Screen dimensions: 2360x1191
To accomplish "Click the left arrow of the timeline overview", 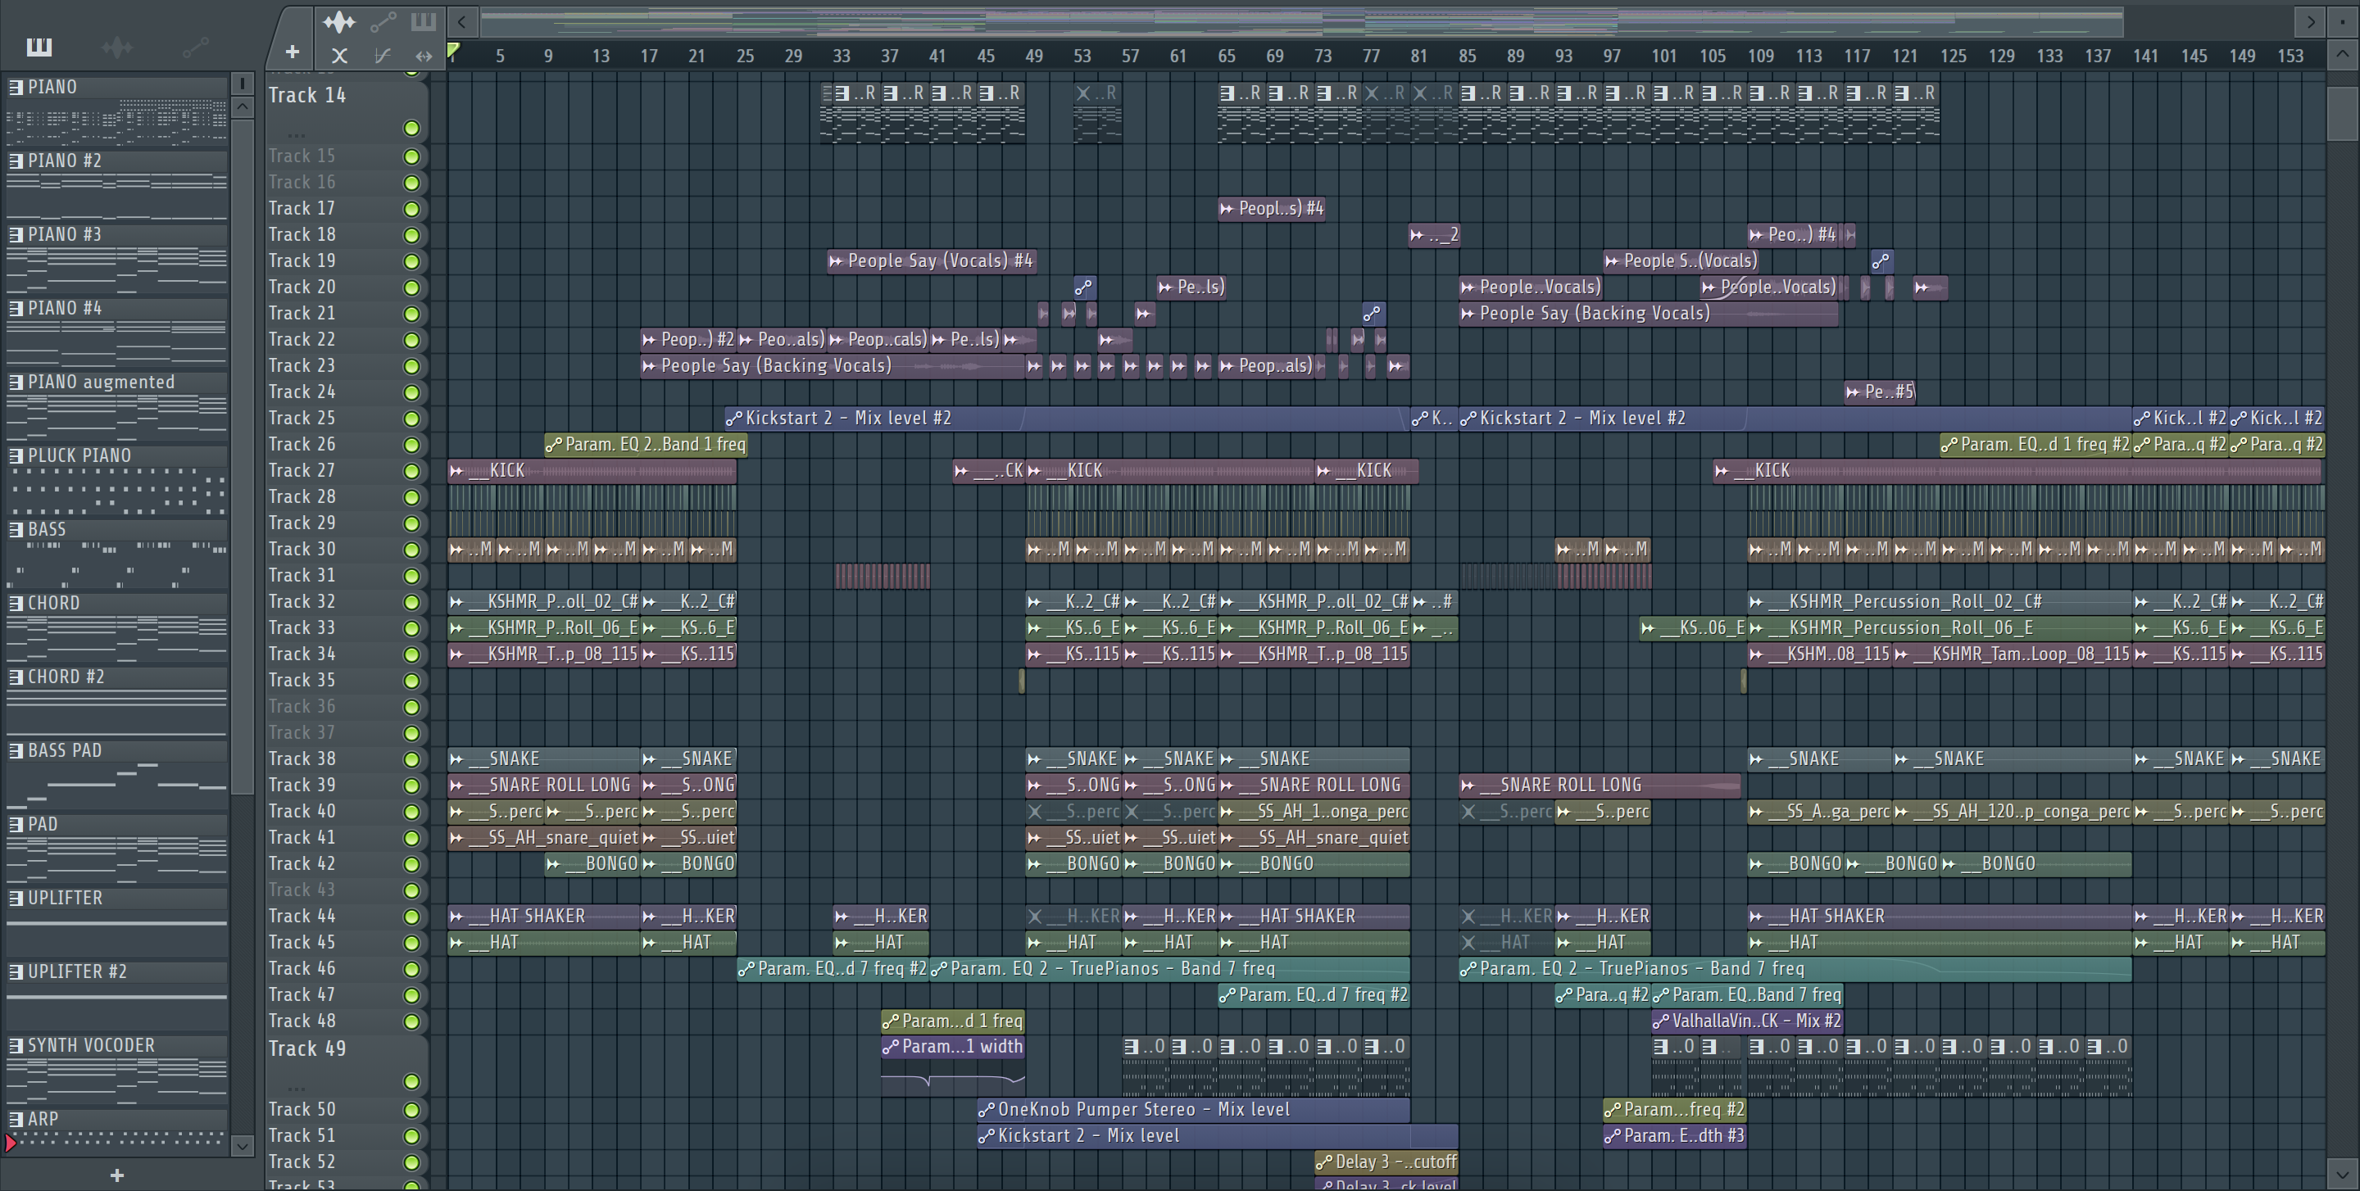I will (461, 21).
